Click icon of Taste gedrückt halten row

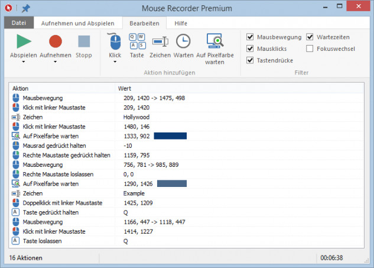[15, 212]
